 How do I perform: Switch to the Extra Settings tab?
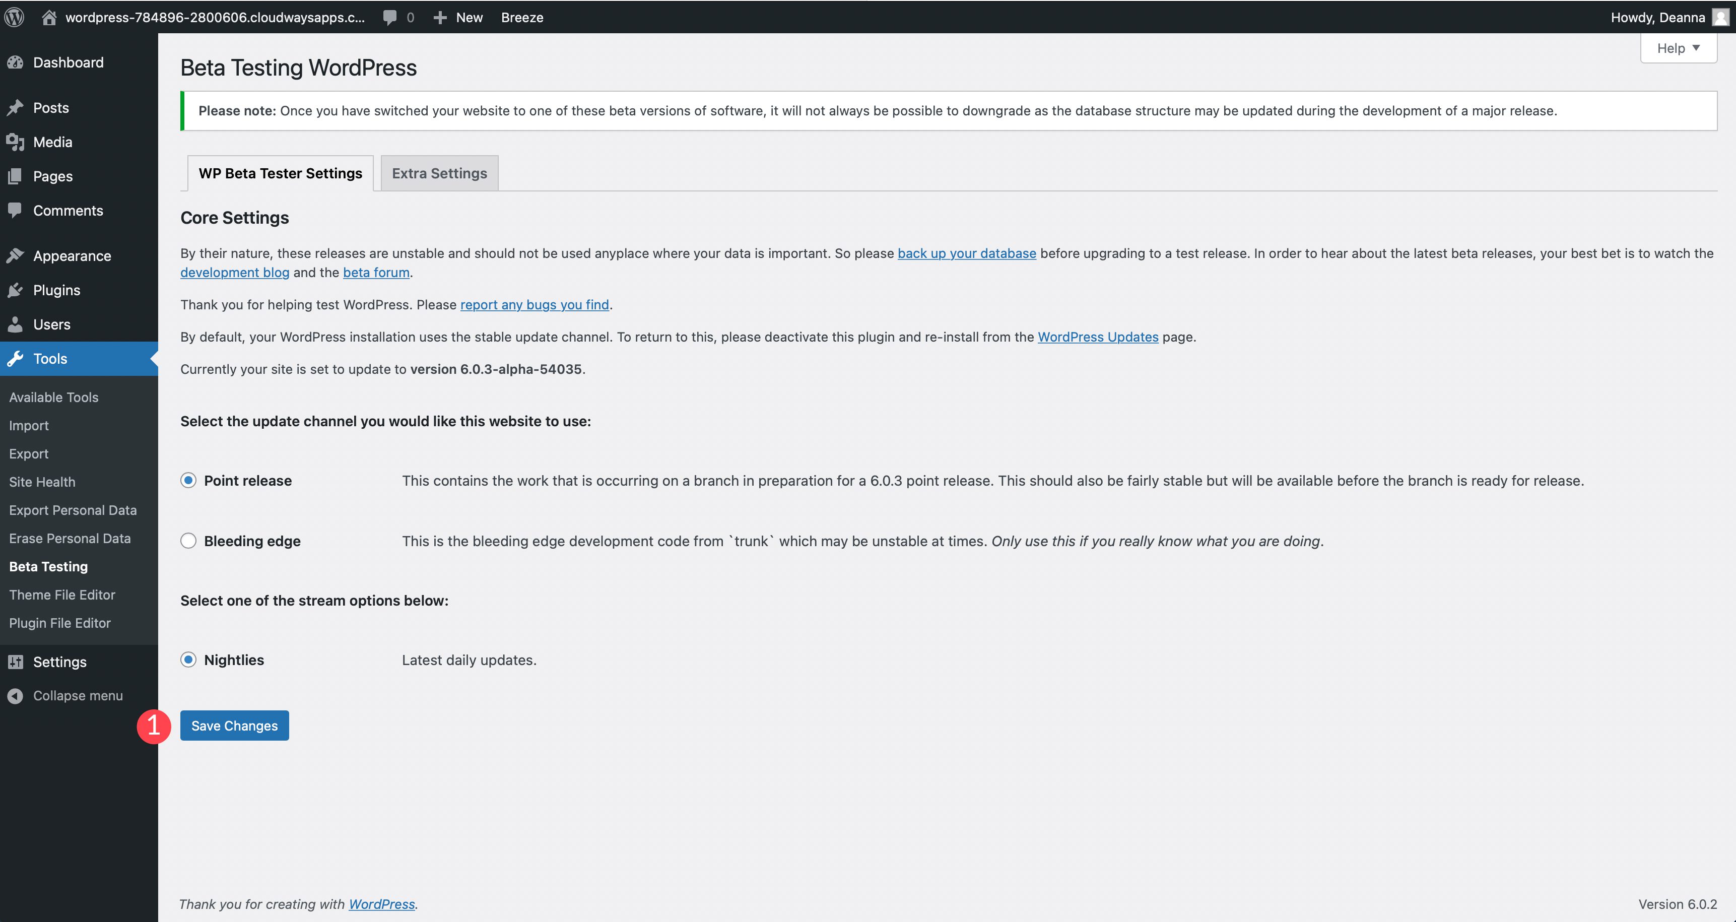click(439, 172)
